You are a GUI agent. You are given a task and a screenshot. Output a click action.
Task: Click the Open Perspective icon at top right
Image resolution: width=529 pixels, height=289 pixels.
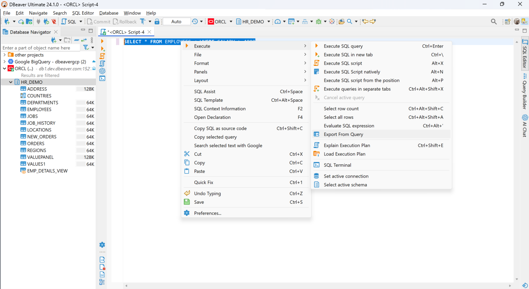(x=508, y=21)
